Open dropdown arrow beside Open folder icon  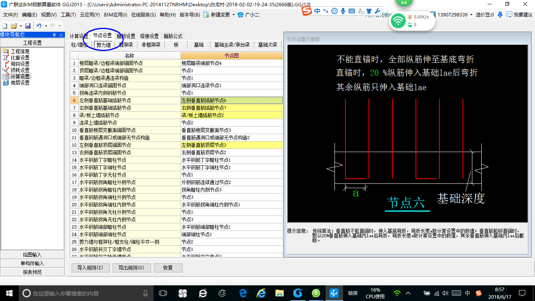[20, 26]
